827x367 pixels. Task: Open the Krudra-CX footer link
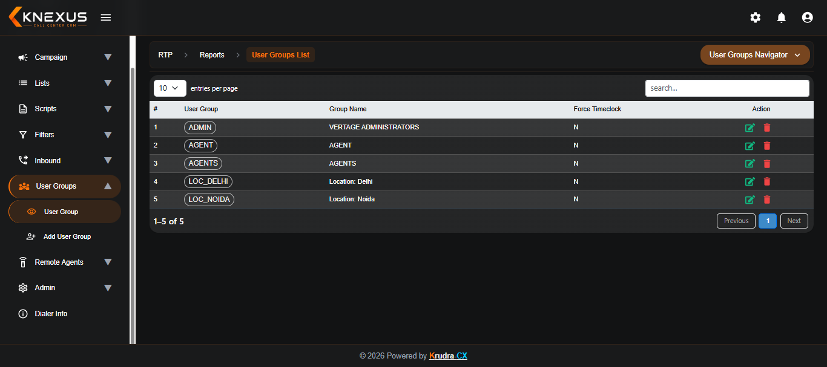448,356
